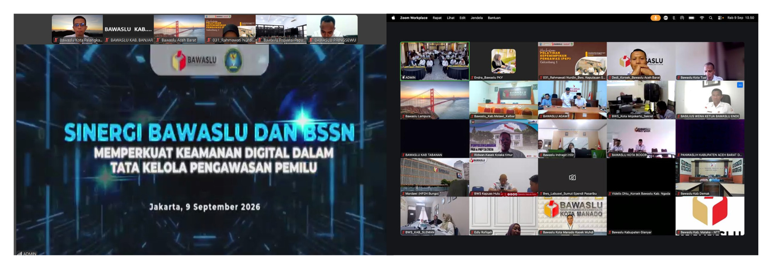Select the ADMIN video tile in gallery

[x=435, y=61]
